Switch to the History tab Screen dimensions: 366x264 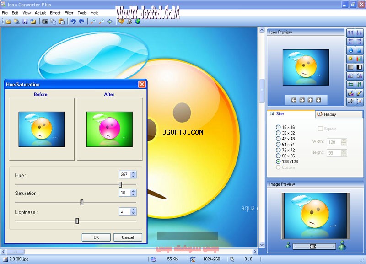click(x=339, y=114)
